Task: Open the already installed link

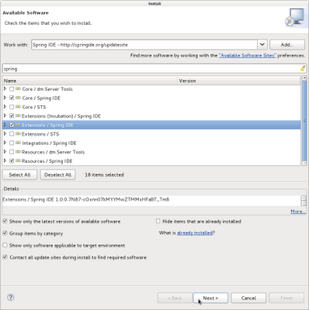Action: coord(195,232)
